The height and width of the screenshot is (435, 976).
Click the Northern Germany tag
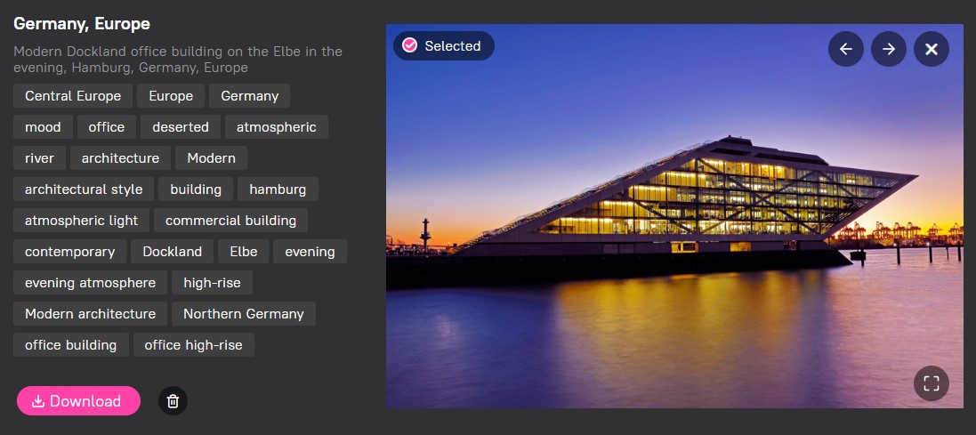(x=244, y=314)
